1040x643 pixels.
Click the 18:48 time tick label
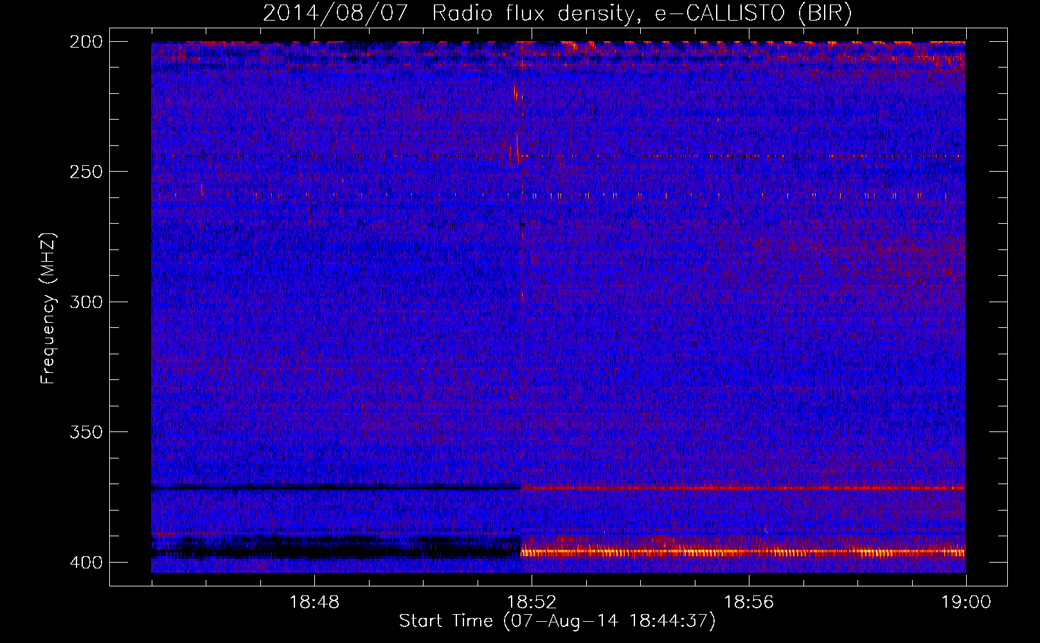pyautogui.click(x=314, y=602)
